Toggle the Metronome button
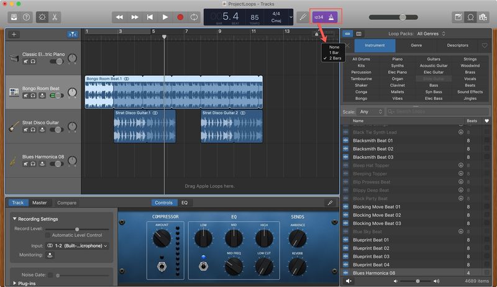The height and width of the screenshot is (287, 497). coord(331,17)
